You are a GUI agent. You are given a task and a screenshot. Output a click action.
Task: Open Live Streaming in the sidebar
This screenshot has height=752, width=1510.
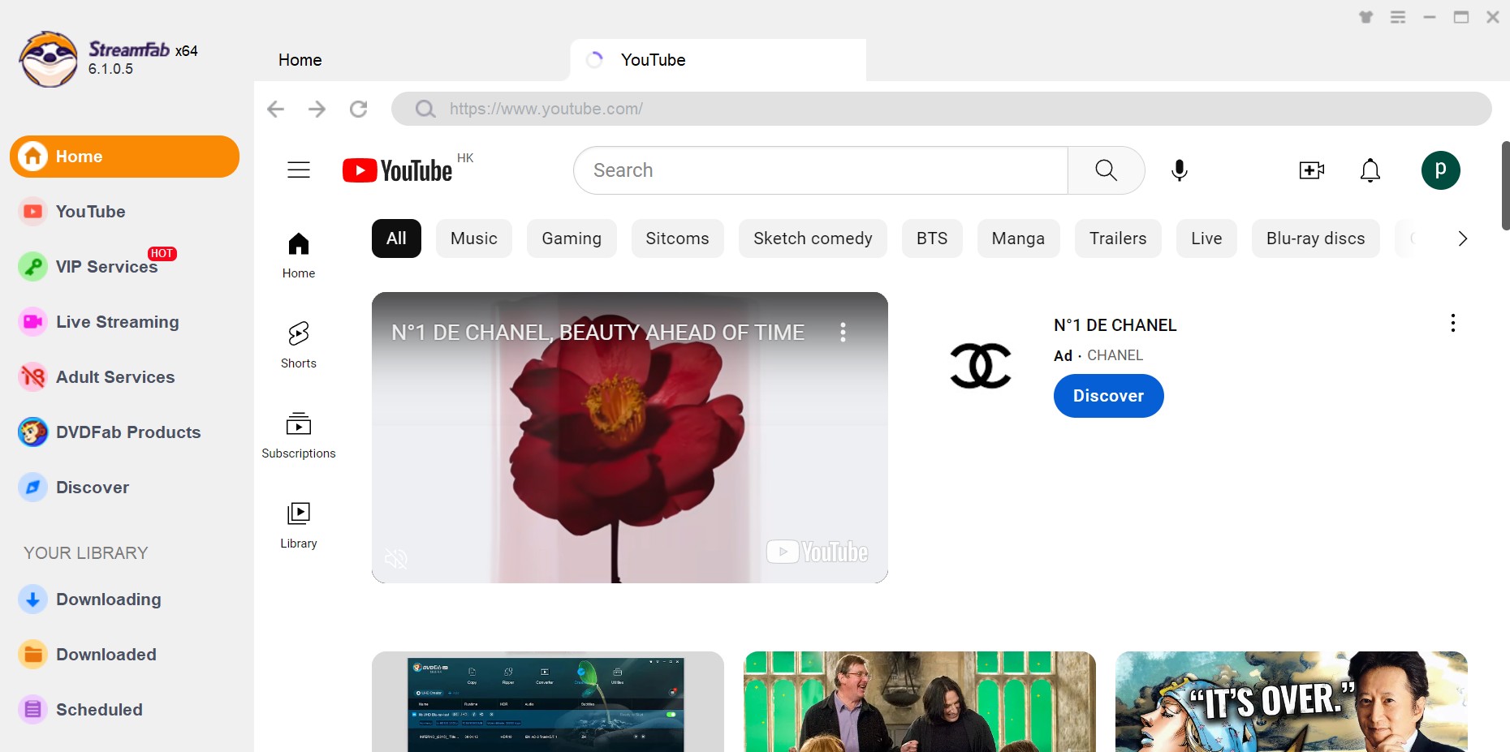click(123, 322)
